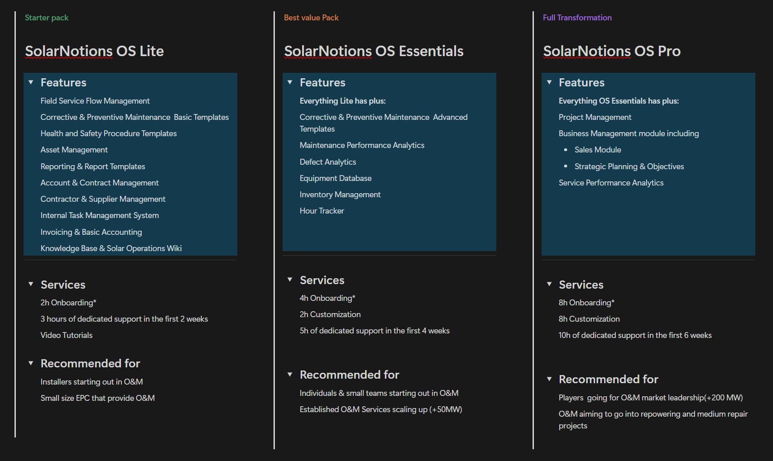Collapse the Features toggle under SolarNotions OS Essentials
This screenshot has height=461, width=773.
[x=290, y=82]
